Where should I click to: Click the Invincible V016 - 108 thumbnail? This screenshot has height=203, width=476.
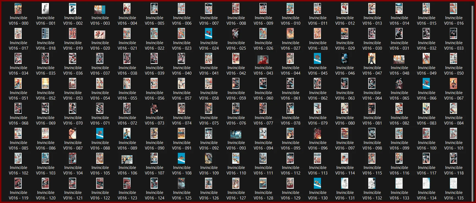[181, 159]
